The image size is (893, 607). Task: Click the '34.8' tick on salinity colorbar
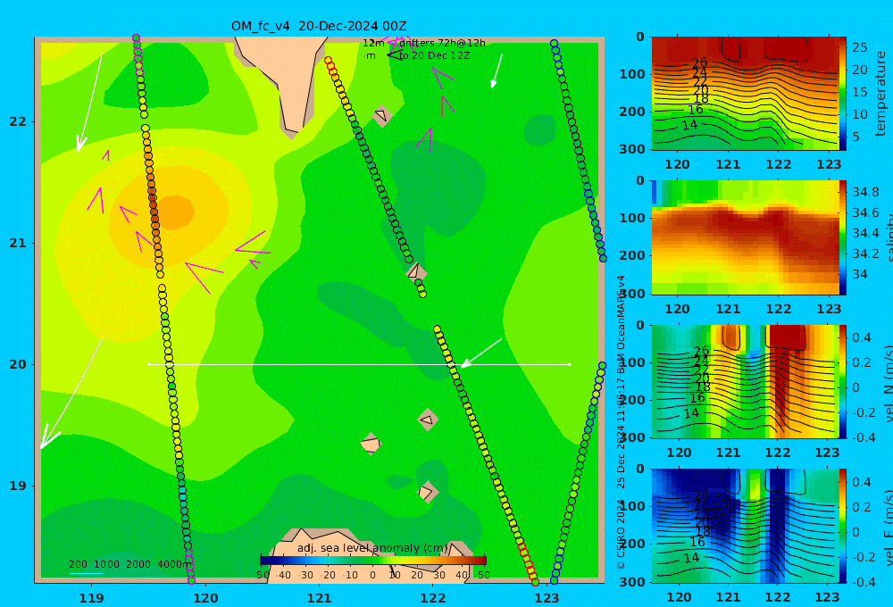[865, 192]
